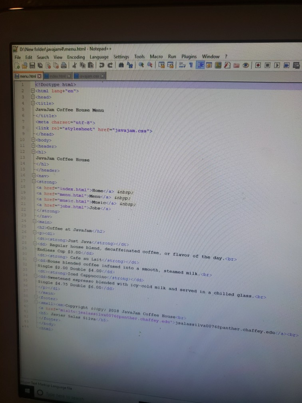Create a new file with the New icon
The image size is (302, 403).
point(17,66)
